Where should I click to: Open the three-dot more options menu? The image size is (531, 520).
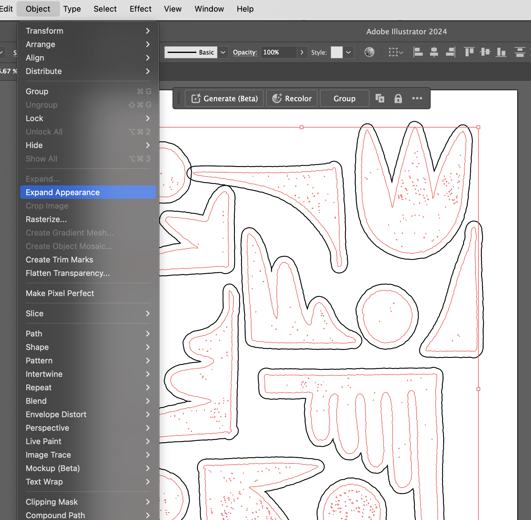pyautogui.click(x=417, y=98)
